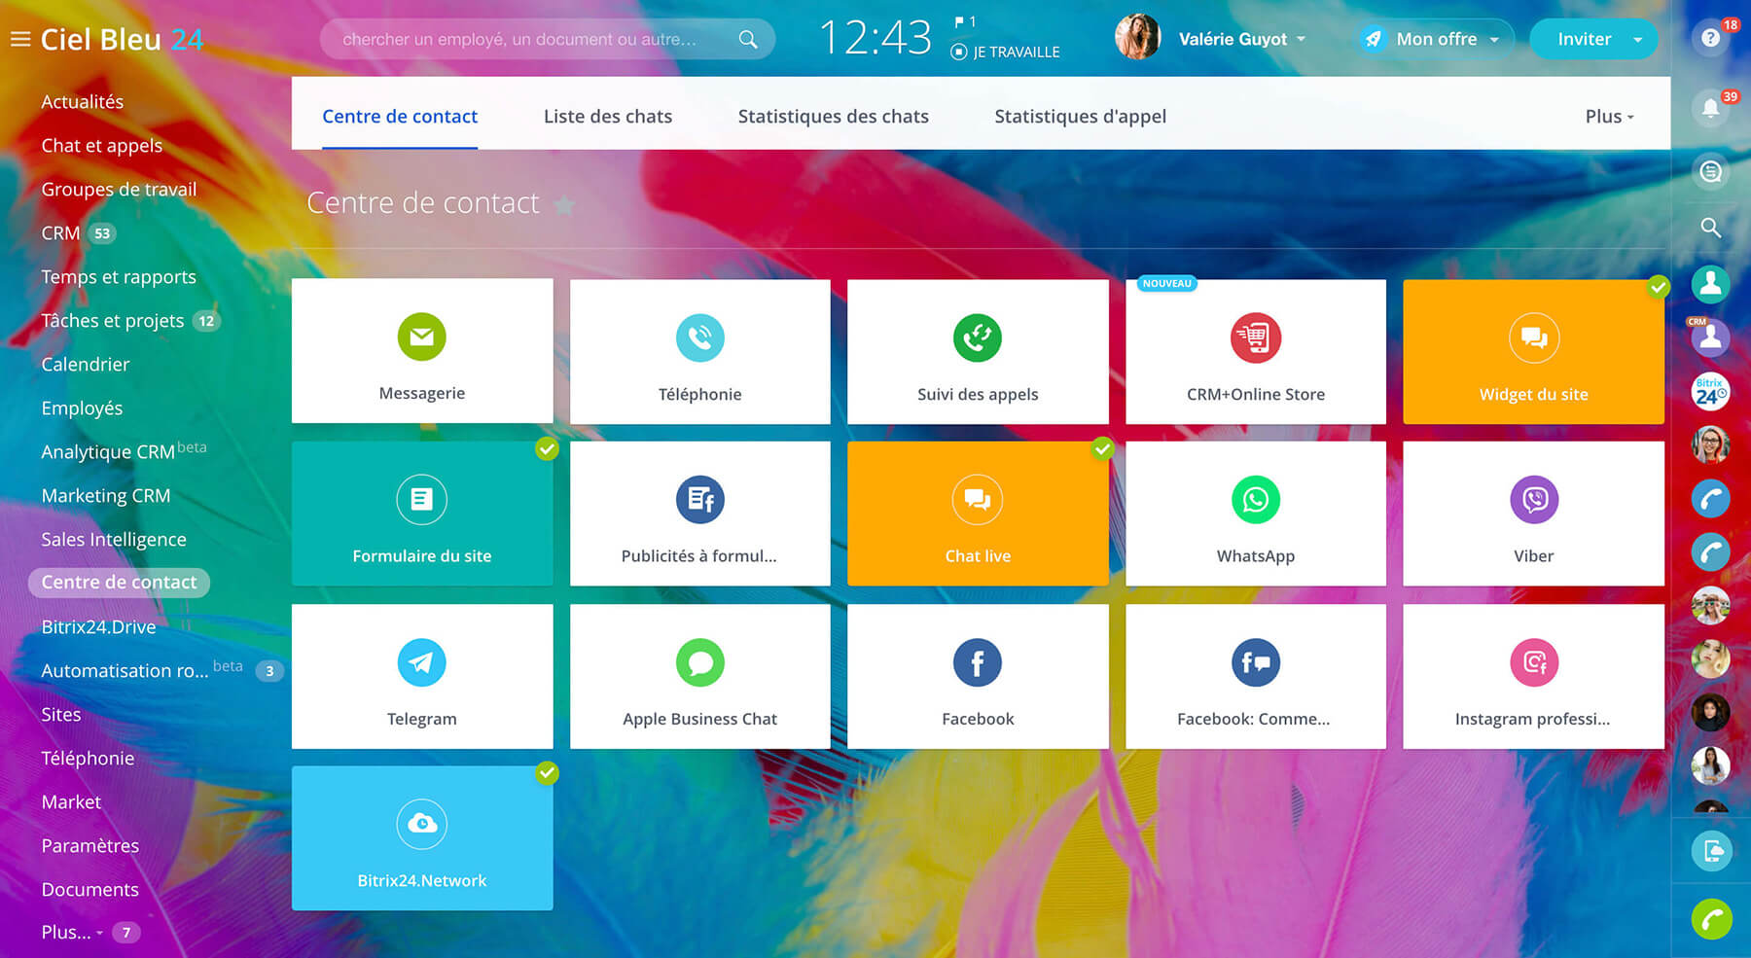Switch to Liste des chats tab

608,116
